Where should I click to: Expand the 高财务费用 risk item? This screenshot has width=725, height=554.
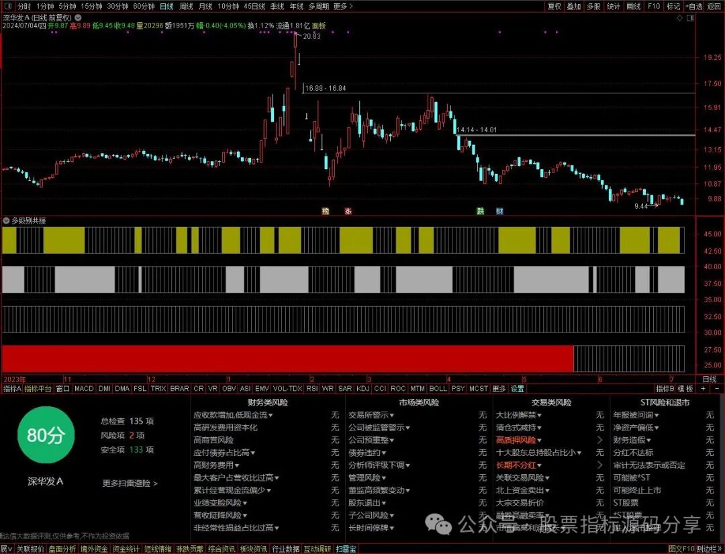coord(216,465)
